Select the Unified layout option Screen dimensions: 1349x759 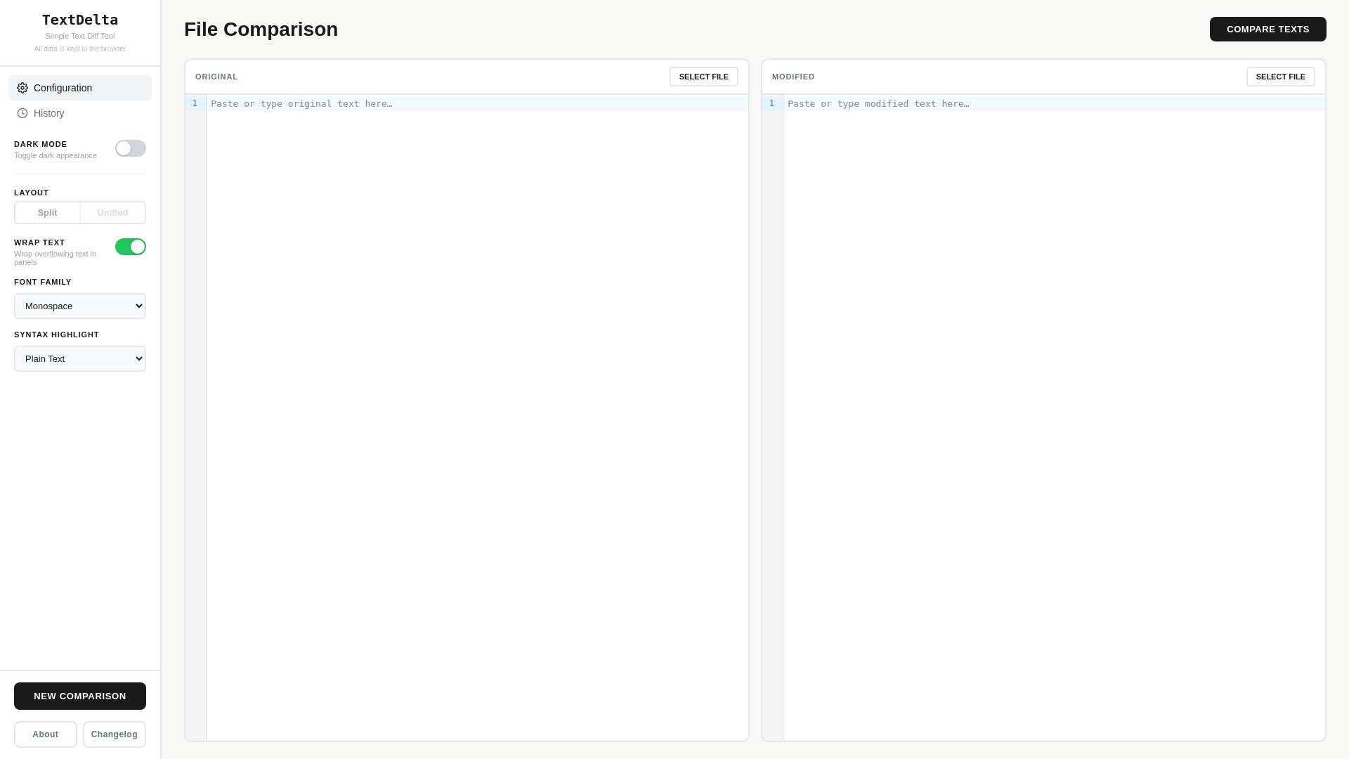pos(112,213)
